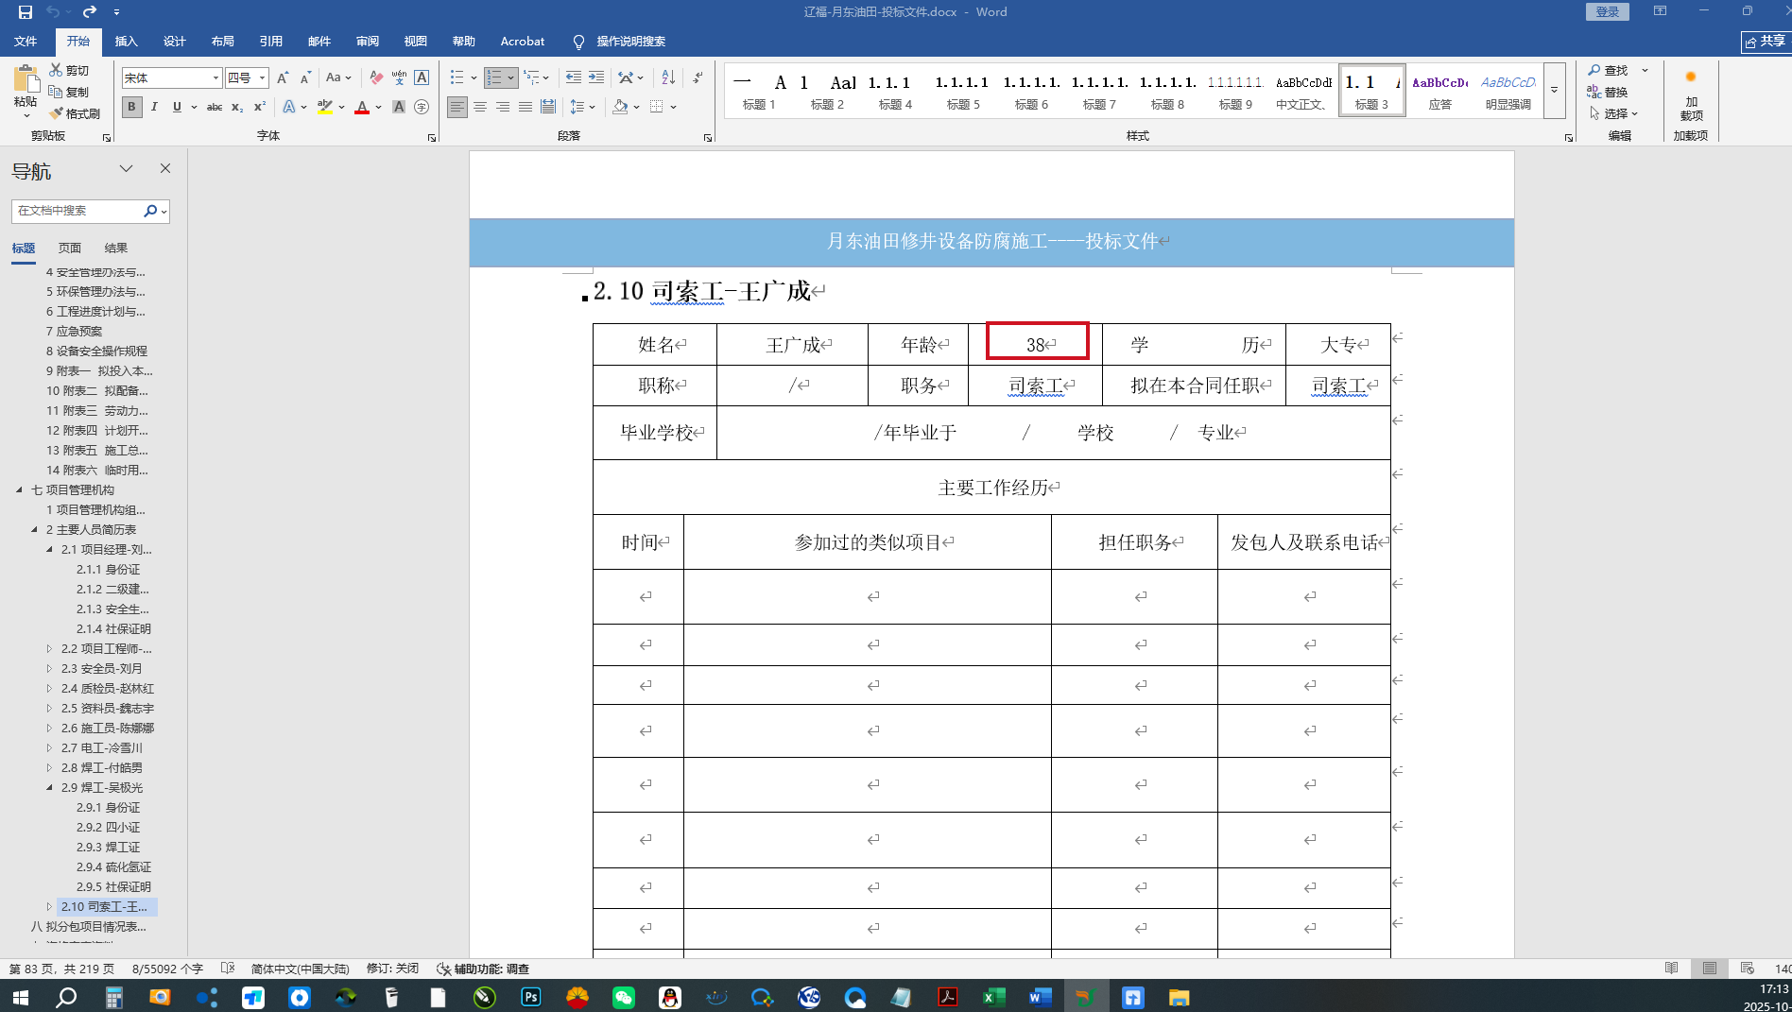Open the bullet list style dropdown arrow
Viewport: 1792px width, 1012px height.
[x=474, y=77]
